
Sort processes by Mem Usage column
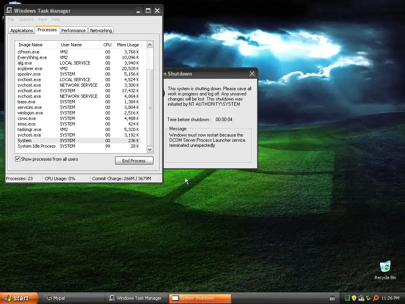click(128, 45)
